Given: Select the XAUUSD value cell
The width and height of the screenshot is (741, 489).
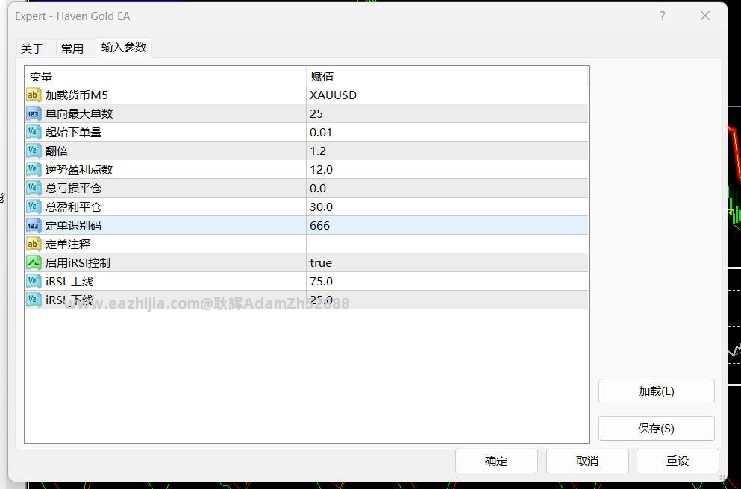Looking at the screenshot, I should pos(447,95).
